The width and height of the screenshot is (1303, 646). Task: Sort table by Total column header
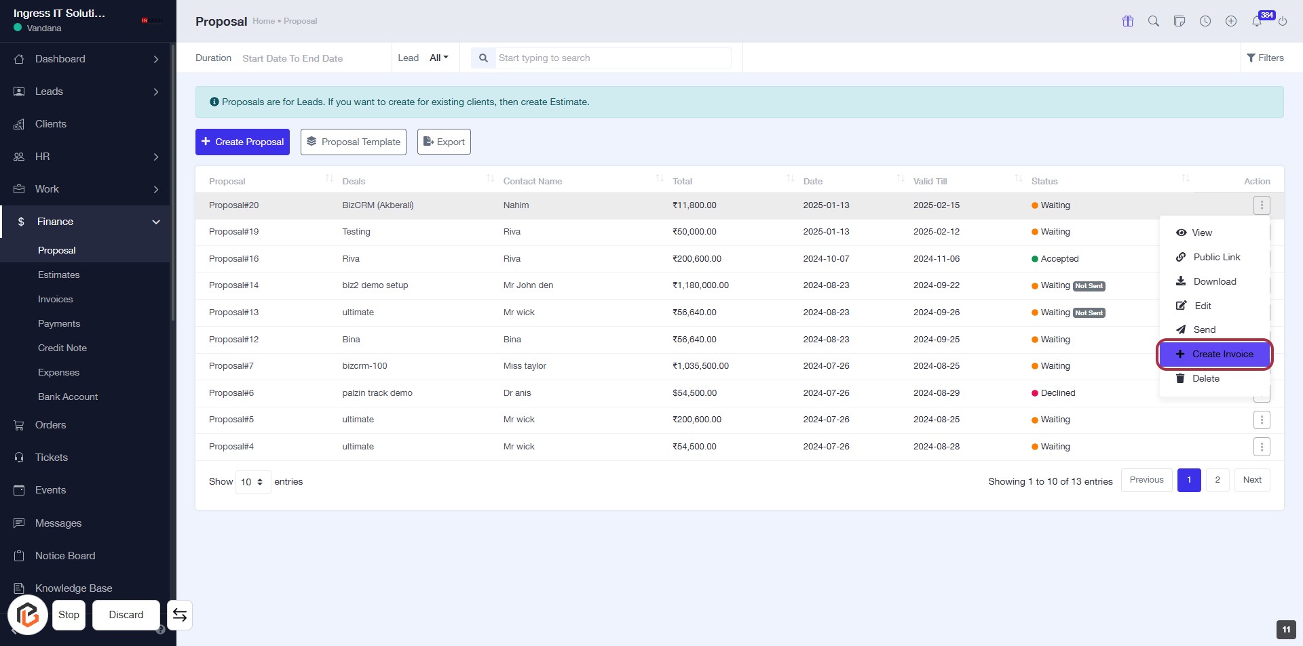pyautogui.click(x=683, y=181)
